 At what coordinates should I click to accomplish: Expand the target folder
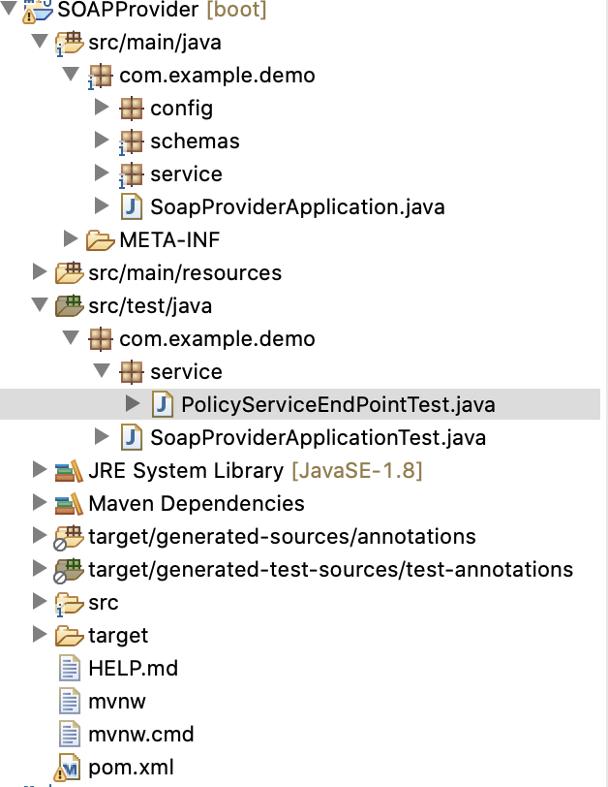pyautogui.click(x=38, y=636)
